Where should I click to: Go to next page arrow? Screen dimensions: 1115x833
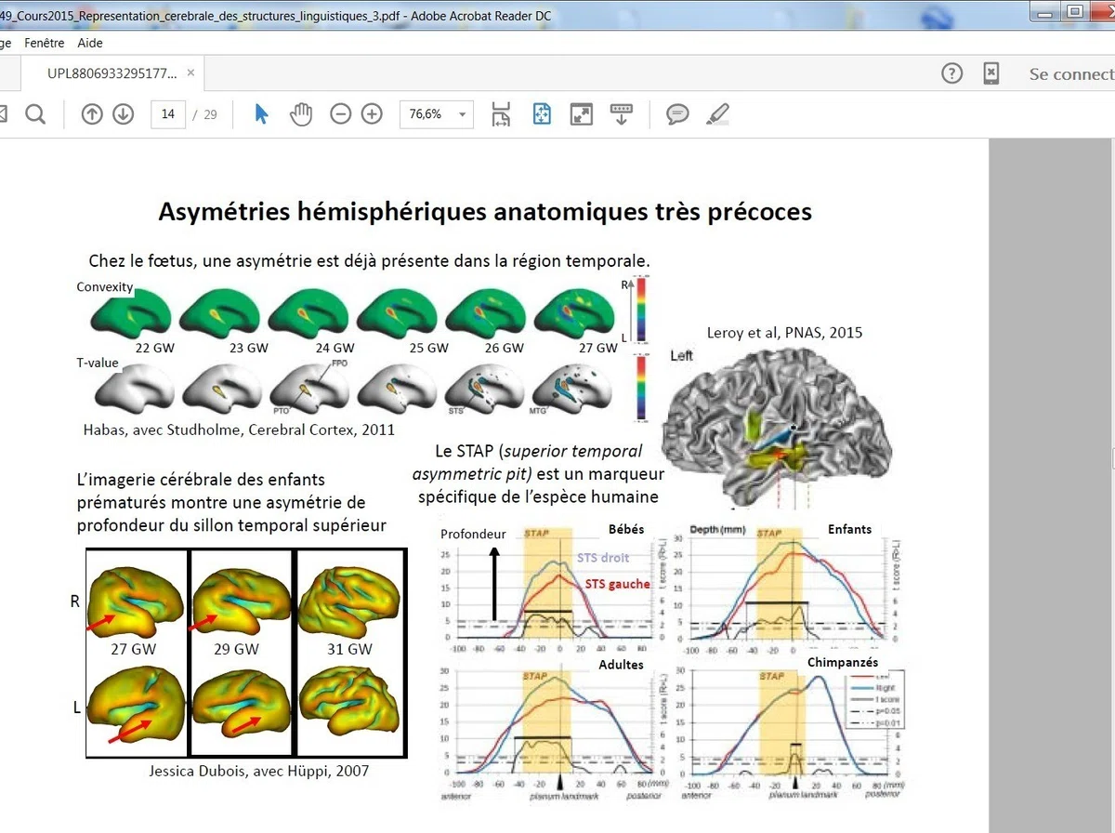(x=123, y=114)
